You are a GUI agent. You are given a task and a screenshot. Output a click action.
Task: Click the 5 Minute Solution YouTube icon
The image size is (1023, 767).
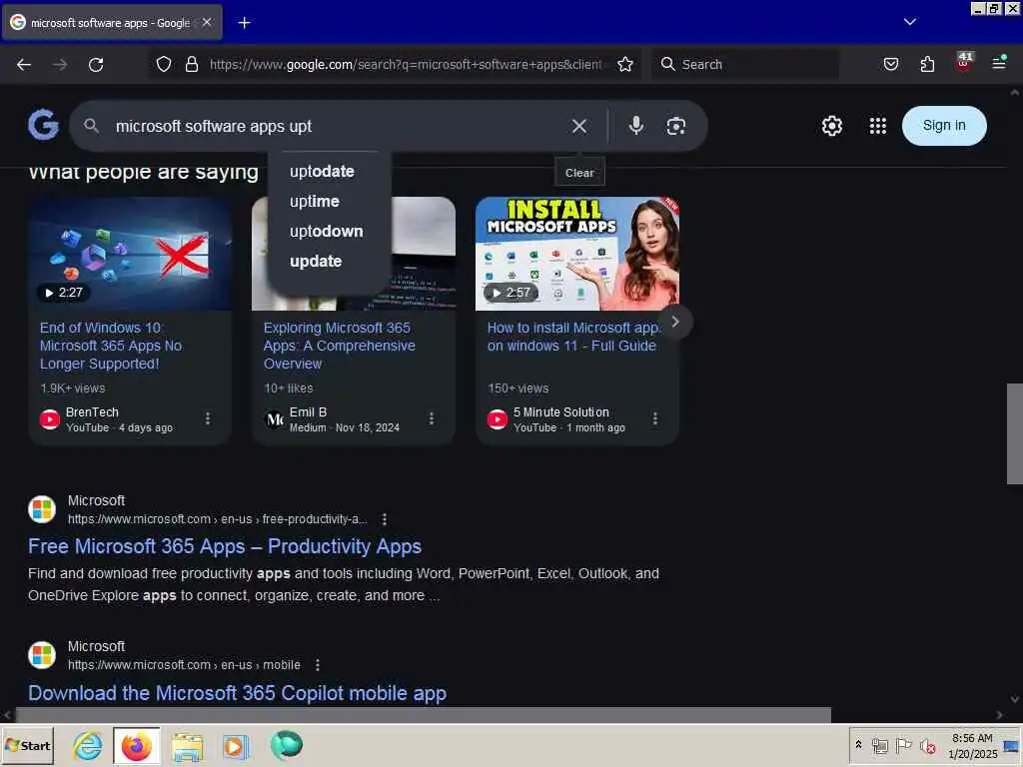[498, 419]
